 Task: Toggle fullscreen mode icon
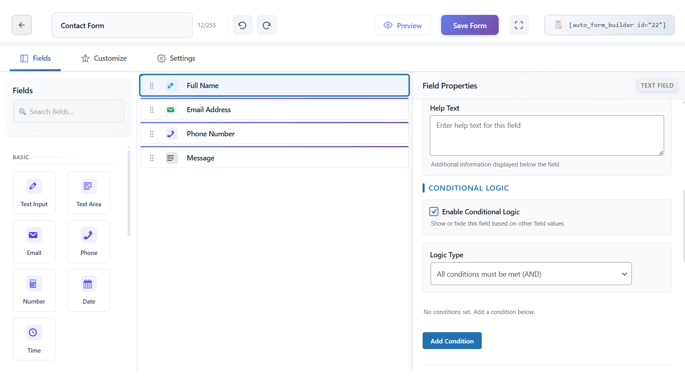[519, 25]
